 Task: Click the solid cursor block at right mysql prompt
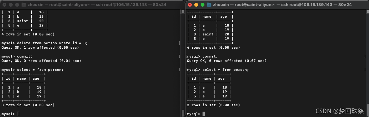click(x=204, y=114)
